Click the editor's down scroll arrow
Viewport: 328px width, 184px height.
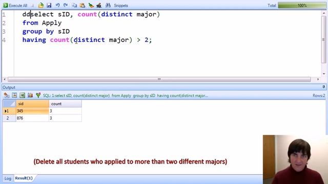tap(324, 74)
